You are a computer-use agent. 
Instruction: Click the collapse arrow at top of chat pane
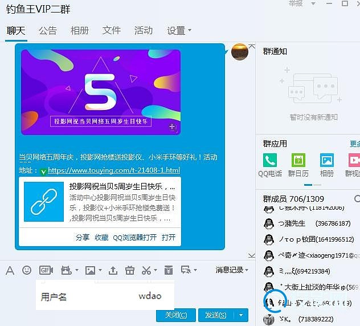pyautogui.click(x=252, y=47)
